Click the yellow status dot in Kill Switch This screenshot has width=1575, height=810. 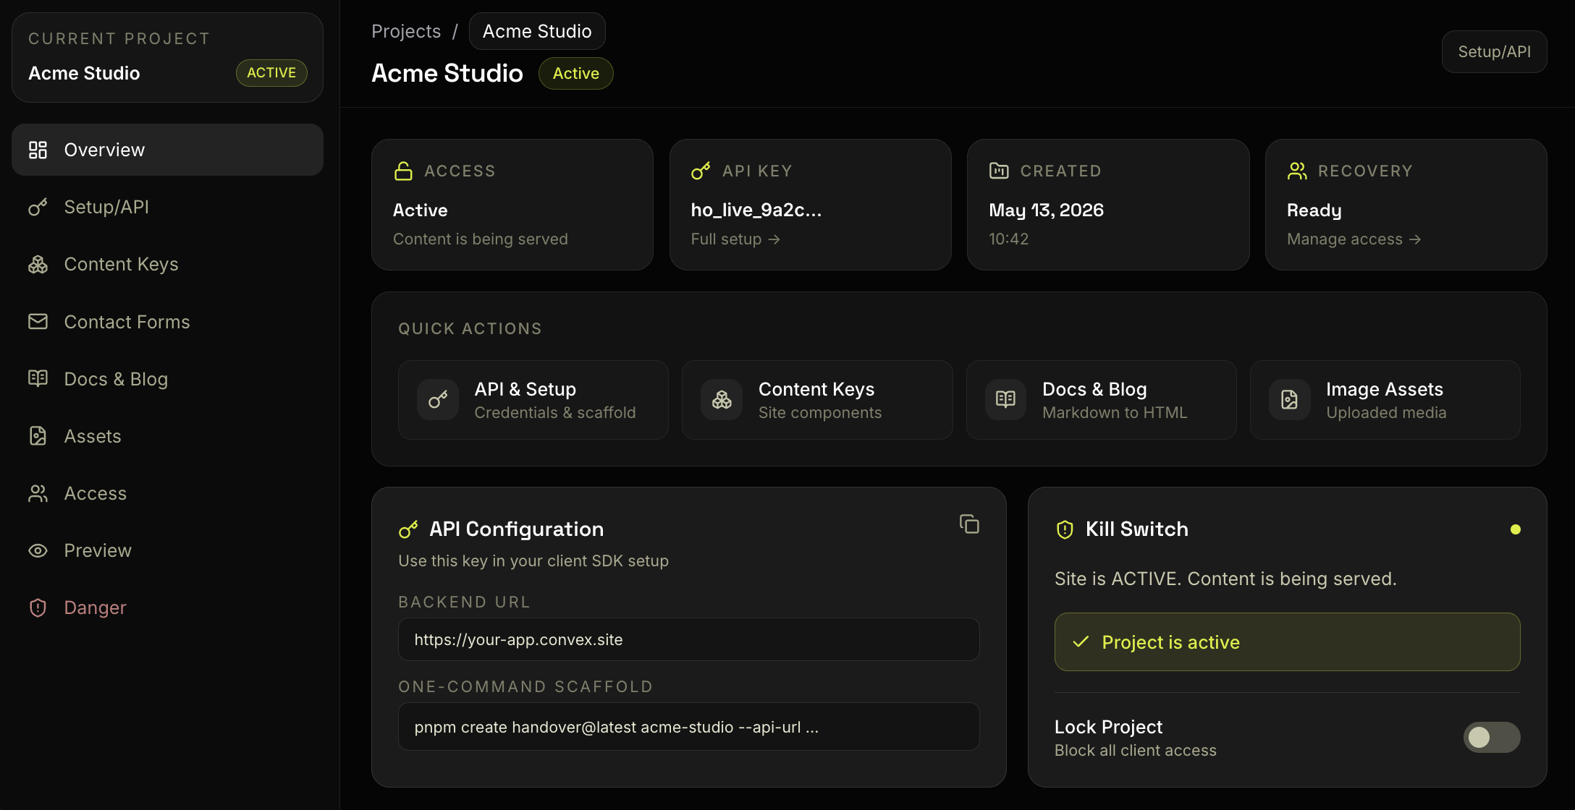[x=1515, y=529]
